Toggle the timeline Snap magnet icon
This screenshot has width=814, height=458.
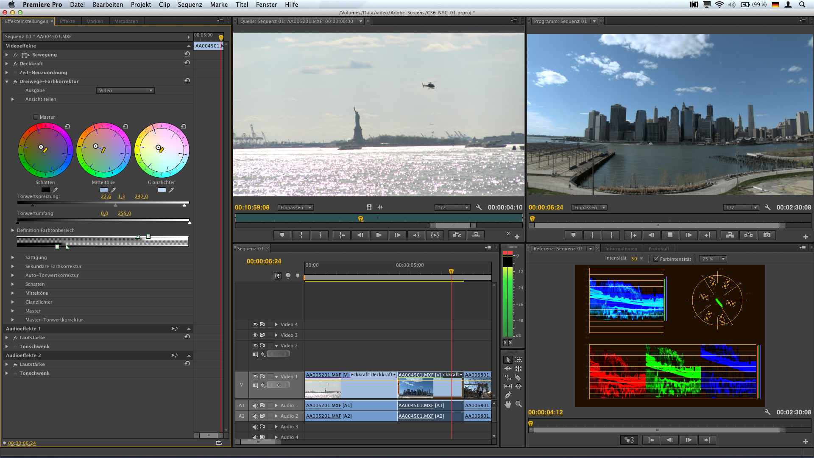point(278,276)
